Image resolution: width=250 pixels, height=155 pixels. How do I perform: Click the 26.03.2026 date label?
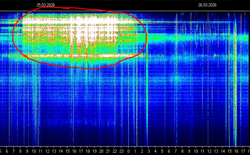[x=207, y=5]
